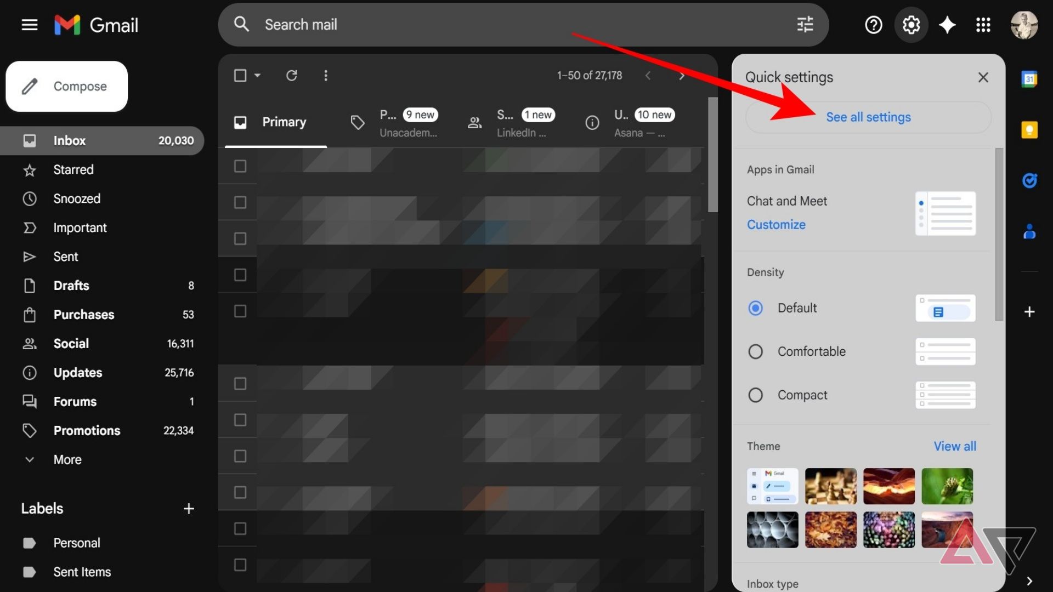This screenshot has width=1053, height=592.
Task: Toggle main menu hamburger button
Action: click(30, 25)
